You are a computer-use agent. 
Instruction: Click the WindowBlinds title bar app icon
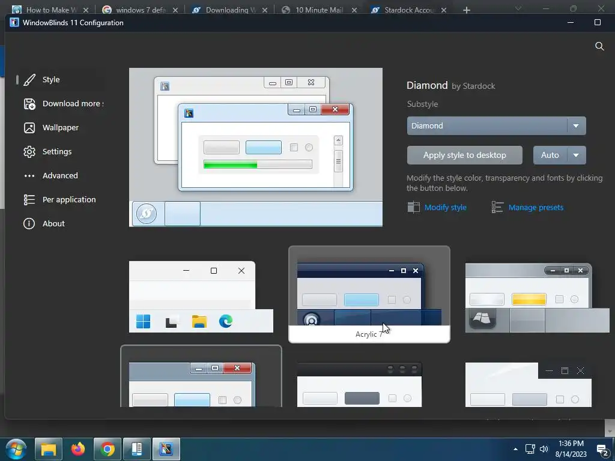(14, 22)
